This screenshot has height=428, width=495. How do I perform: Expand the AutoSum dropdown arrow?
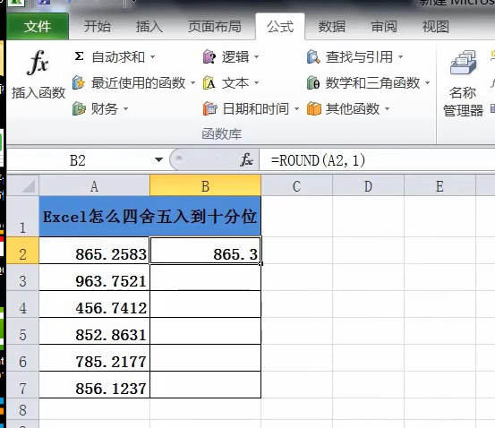153,57
